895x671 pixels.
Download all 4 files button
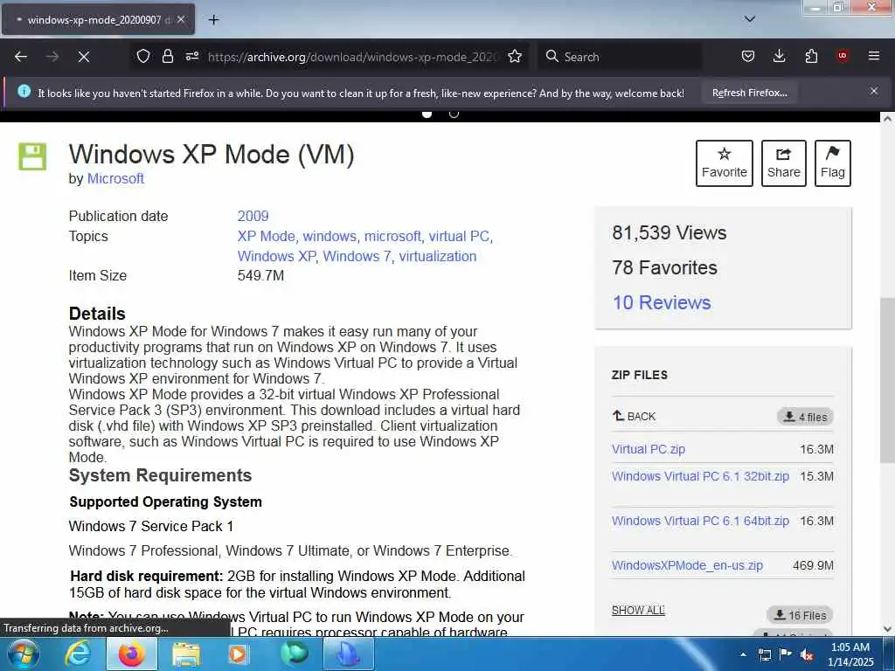(x=805, y=417)
